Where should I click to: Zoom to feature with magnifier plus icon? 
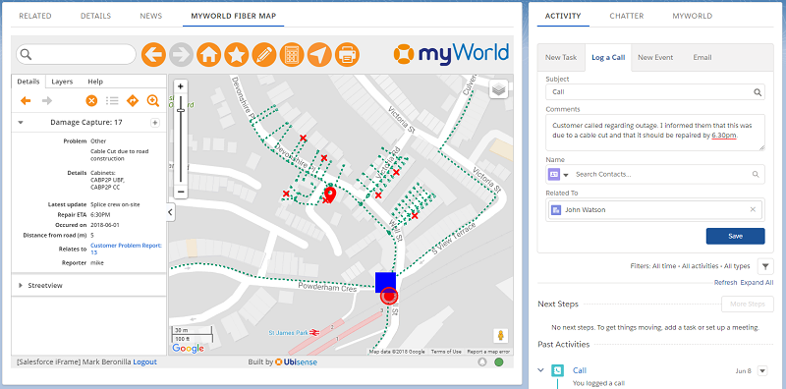(x=153, y=101)
